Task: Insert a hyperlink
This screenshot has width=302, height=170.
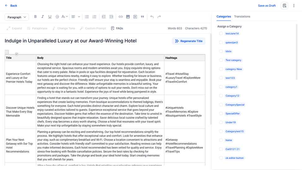Action: pyautogui.click(x=120, y=17)
